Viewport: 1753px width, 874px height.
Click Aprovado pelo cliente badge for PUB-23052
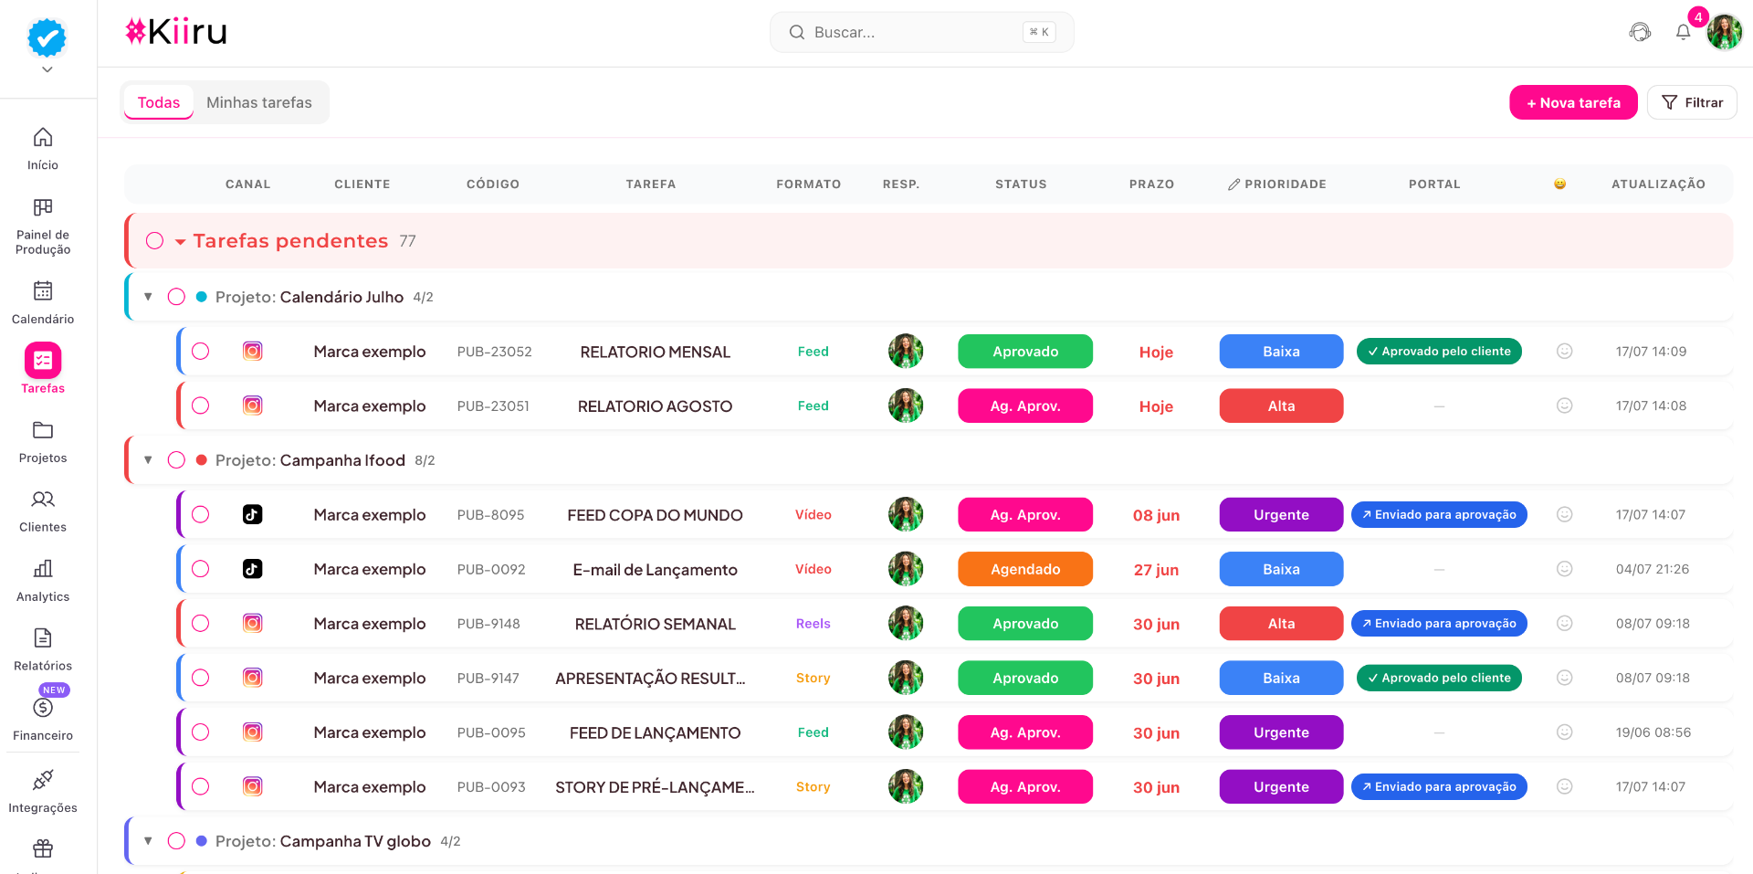point(1439,352)
